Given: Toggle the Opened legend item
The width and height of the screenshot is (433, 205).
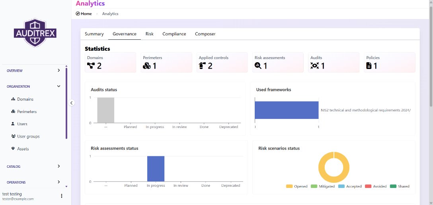Looking at the screenshot, I should (296, 186).
